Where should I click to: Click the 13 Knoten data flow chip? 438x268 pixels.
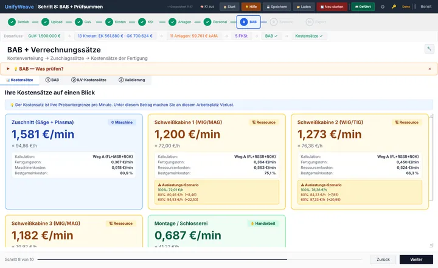tap(115, 36)
